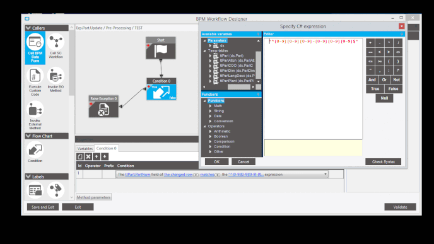The width and height of the screenshot is (434, 244).
Task: Click the Check Syntax button
Action: tap(384, 162)
